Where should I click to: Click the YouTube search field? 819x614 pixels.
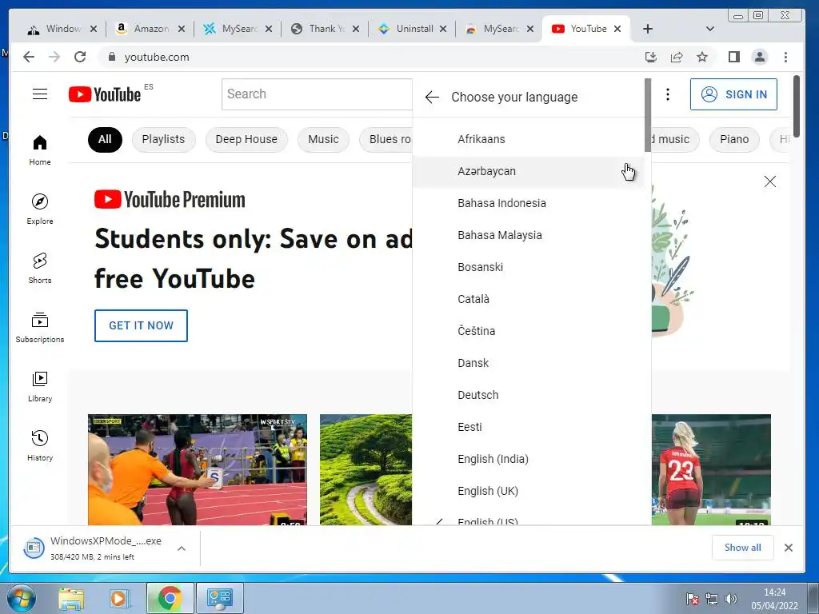pyautogui.click(x=317, y=94)
